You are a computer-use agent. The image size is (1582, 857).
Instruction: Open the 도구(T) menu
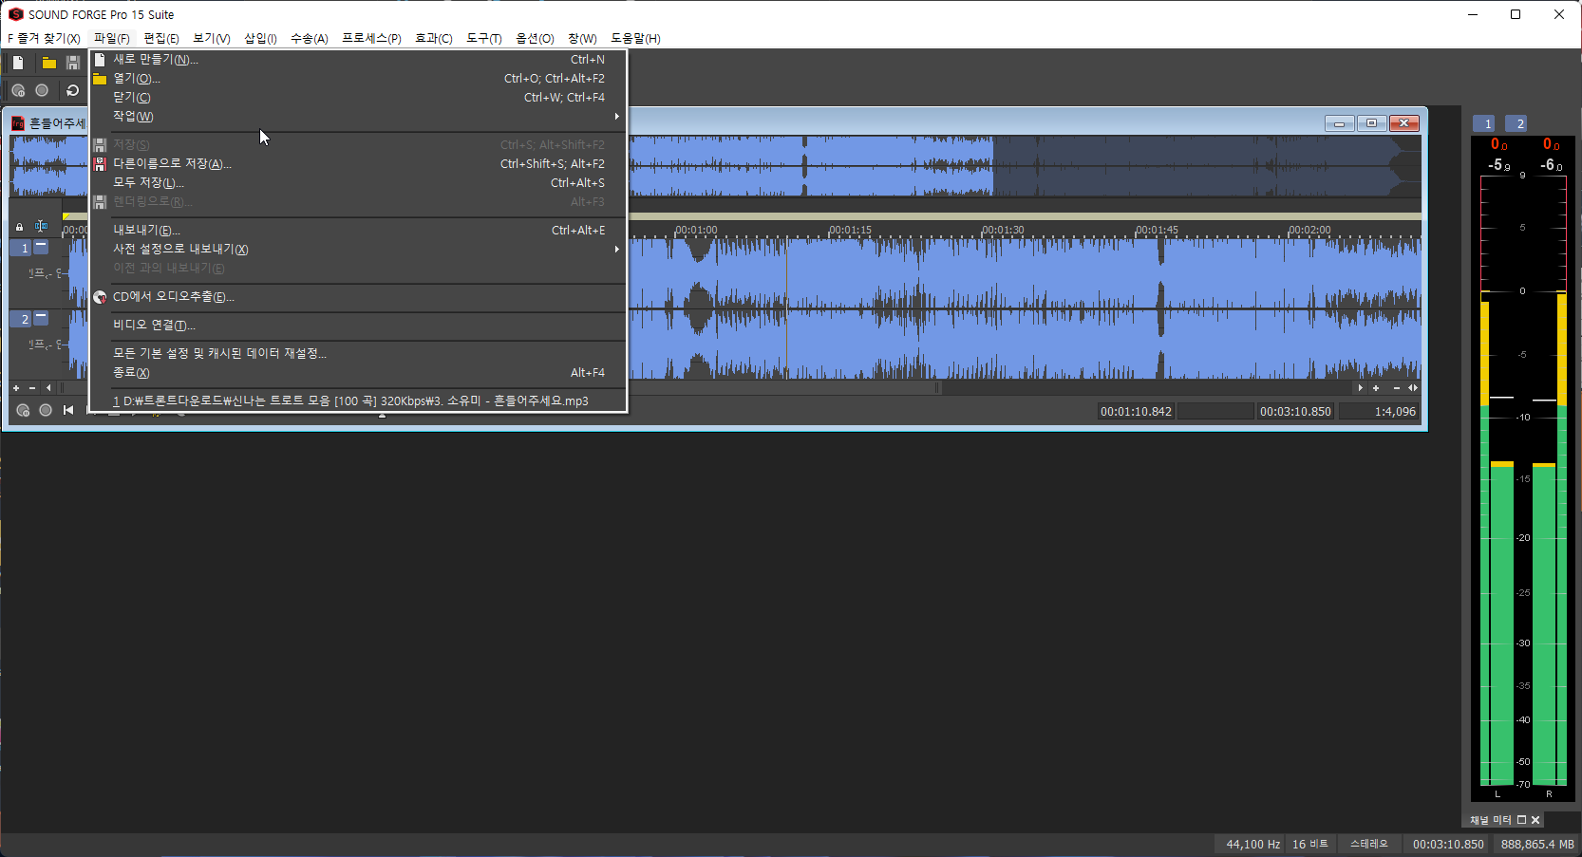click(483, 38)
